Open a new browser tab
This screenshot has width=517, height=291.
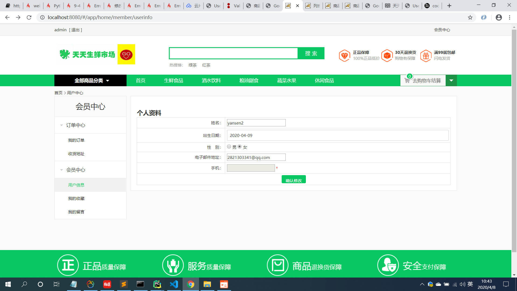(x=449, y=6)
